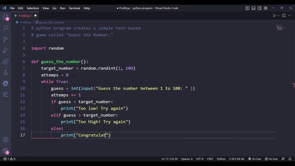Click the minimap code overview

pos(281,28)
